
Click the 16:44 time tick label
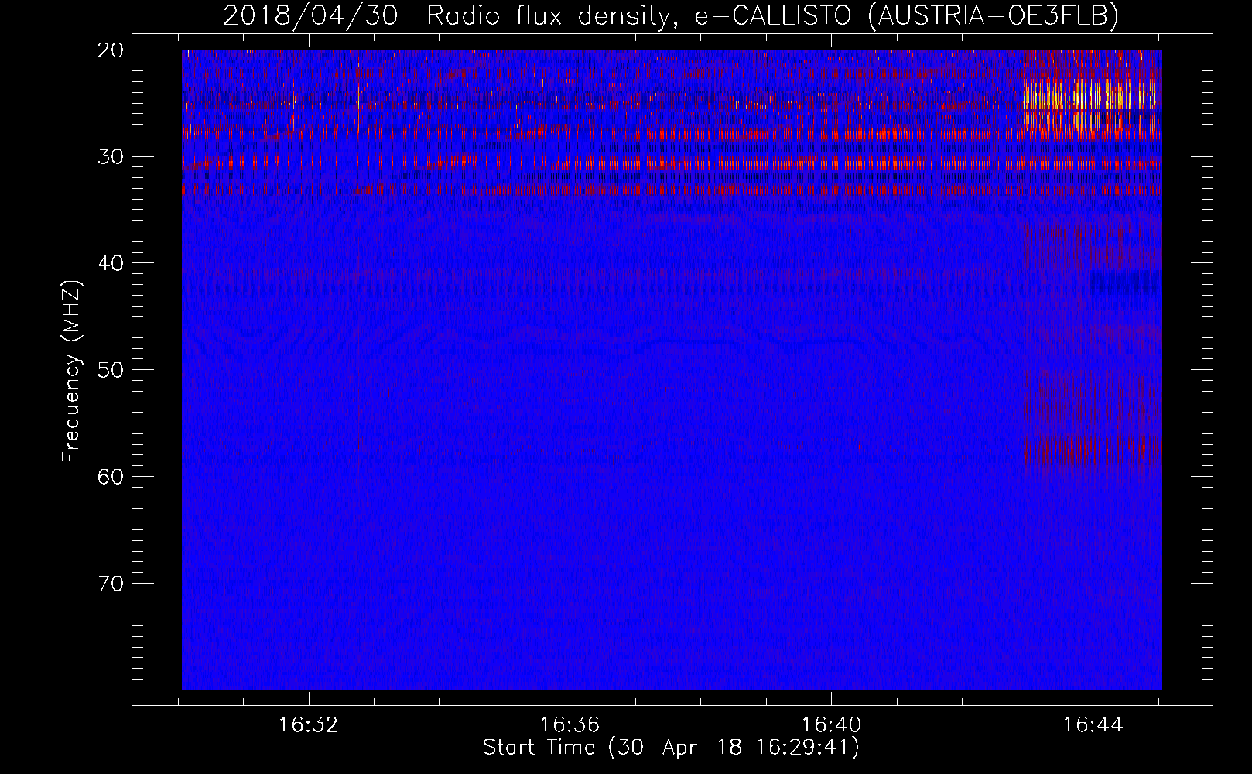pyautogui.click(x=1093, y=725)
